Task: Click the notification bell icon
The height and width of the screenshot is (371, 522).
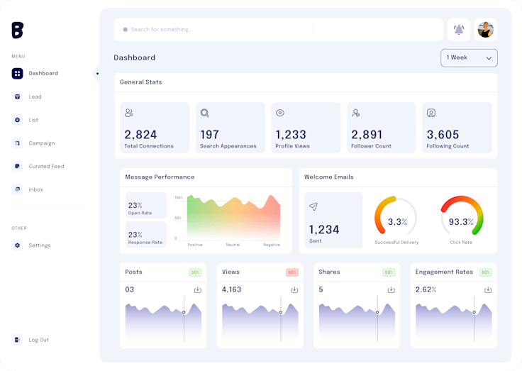Action: coord(459,30)
